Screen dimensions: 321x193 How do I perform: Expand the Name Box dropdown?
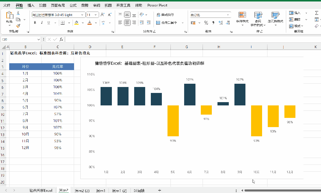[38, 39]
